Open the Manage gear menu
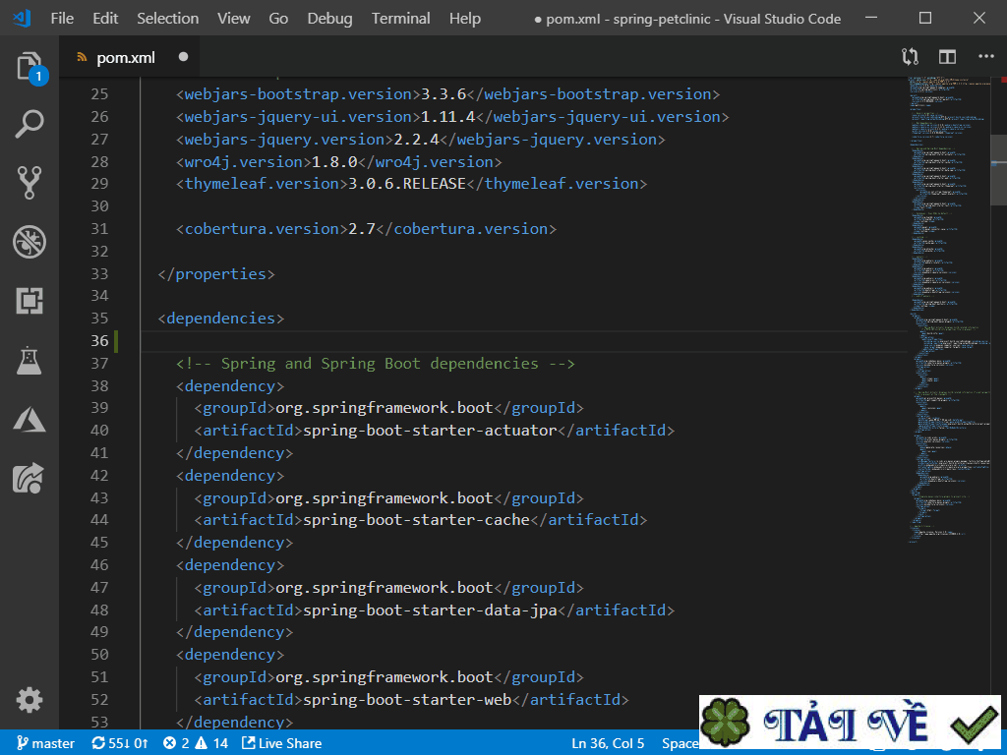The image size is (1007, 755). click(30, 700)
